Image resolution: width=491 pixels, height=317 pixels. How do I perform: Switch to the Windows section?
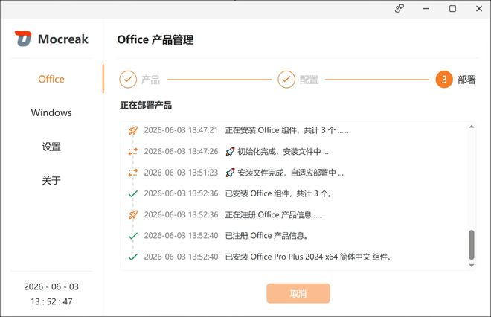(x=51, y=112)
